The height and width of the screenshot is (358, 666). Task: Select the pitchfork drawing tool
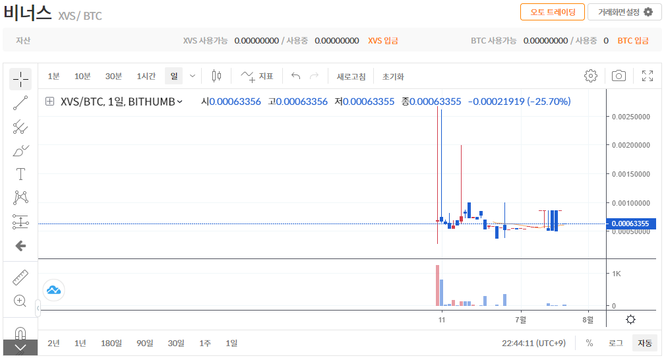click(20, 127)
